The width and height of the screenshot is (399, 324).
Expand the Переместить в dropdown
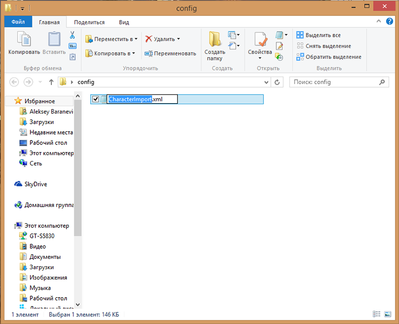click(136, 39)
